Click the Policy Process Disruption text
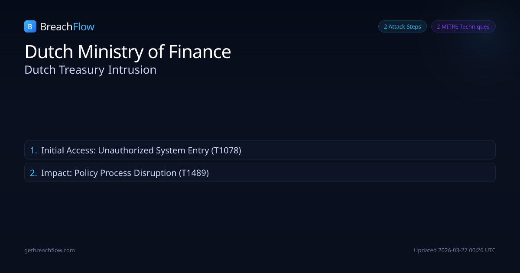520x273 pixels. pyautogui.click(x=126, y=173)
